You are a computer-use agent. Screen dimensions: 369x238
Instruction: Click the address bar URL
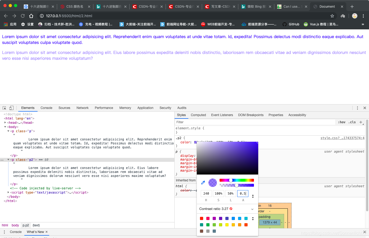[x=69, y=16]
